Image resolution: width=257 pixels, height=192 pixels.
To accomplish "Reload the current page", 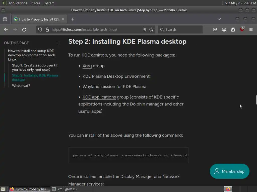I will (24, 29).
